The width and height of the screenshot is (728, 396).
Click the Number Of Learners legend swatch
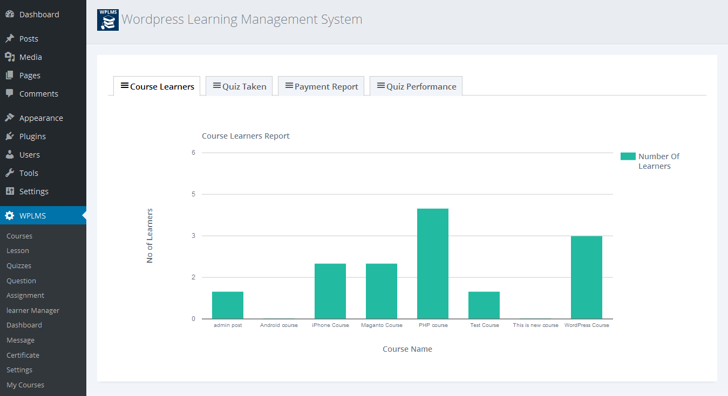pos(628,156)
